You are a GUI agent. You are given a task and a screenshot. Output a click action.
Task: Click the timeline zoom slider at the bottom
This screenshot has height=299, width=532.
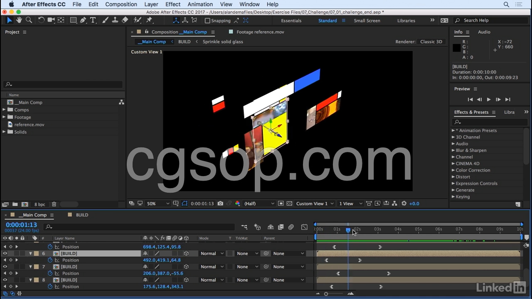tap(326, 294)
